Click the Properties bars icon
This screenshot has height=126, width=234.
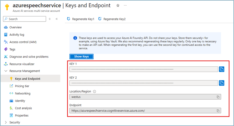(11, 115)
